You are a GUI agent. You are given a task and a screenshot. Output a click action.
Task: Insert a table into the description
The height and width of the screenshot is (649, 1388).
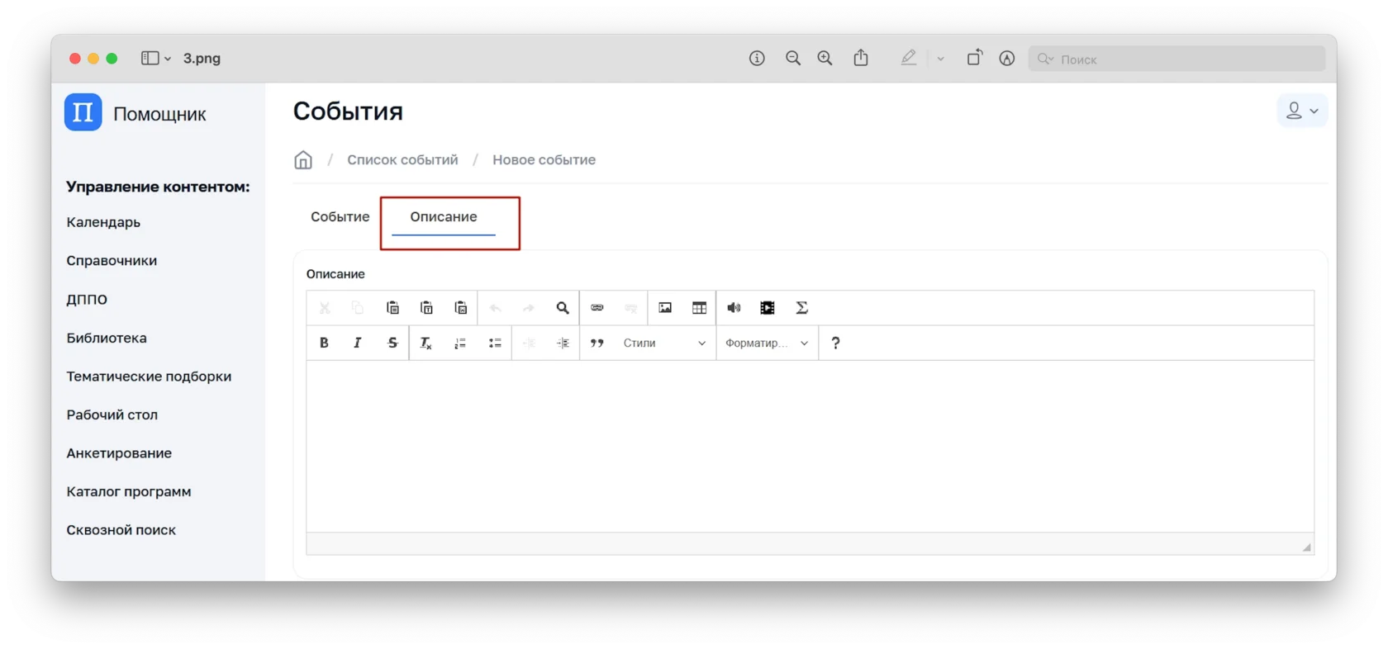pos(699,308)
